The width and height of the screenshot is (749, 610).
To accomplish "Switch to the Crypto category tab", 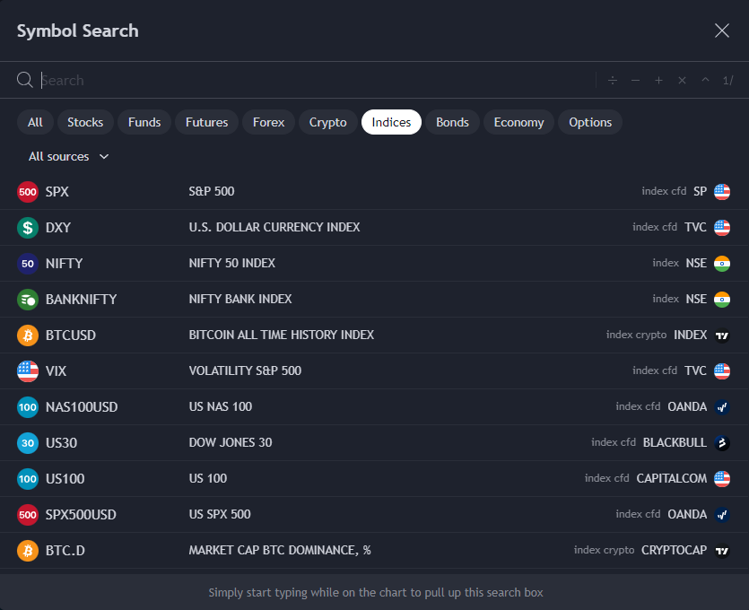I will tap(327, 122).
